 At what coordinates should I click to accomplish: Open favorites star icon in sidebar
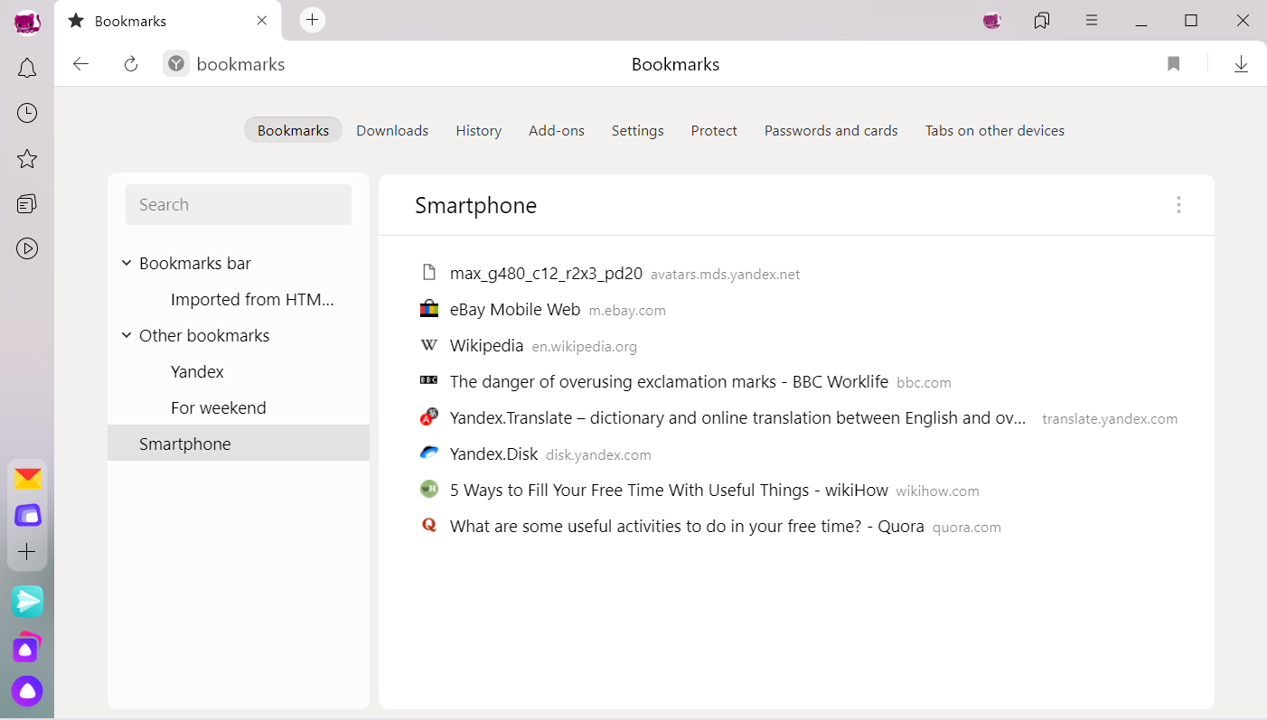27,159
